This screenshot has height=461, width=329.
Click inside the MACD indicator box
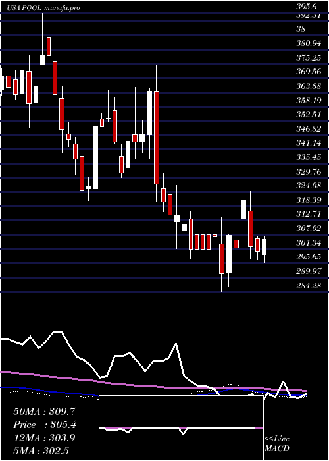181,428
